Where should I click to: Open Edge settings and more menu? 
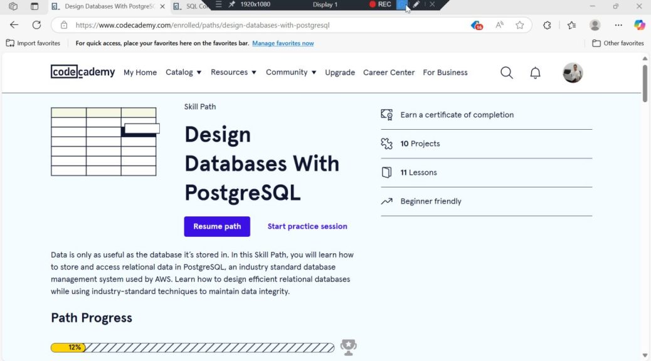click(618, 25)
